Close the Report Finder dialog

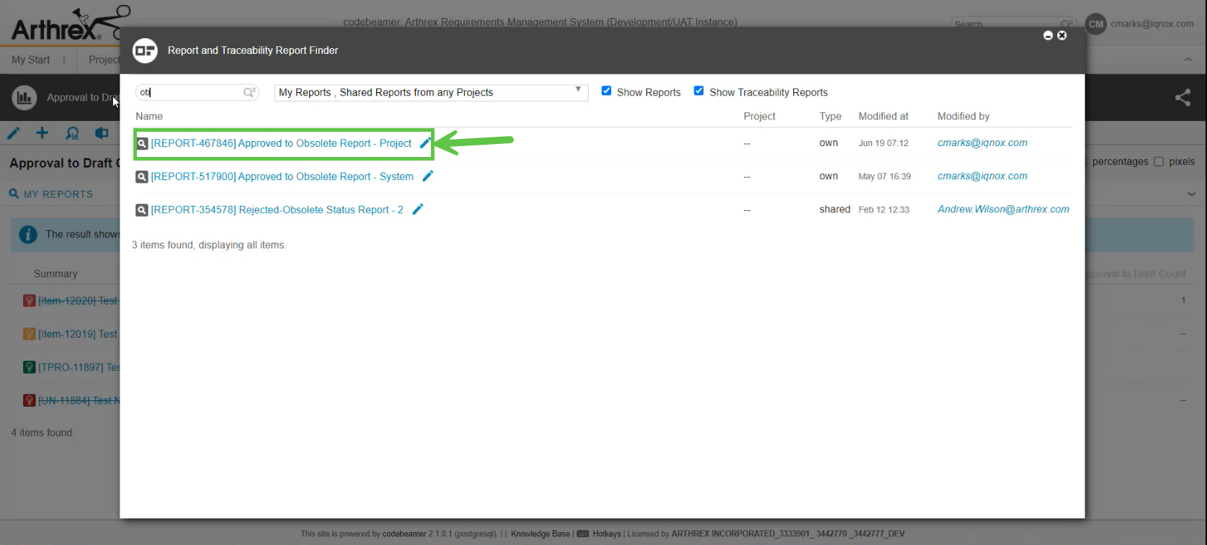point(1061,35)
